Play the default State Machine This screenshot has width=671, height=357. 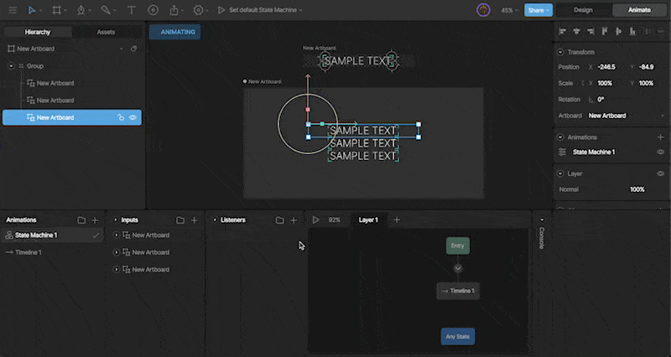(x=221, y=10)
